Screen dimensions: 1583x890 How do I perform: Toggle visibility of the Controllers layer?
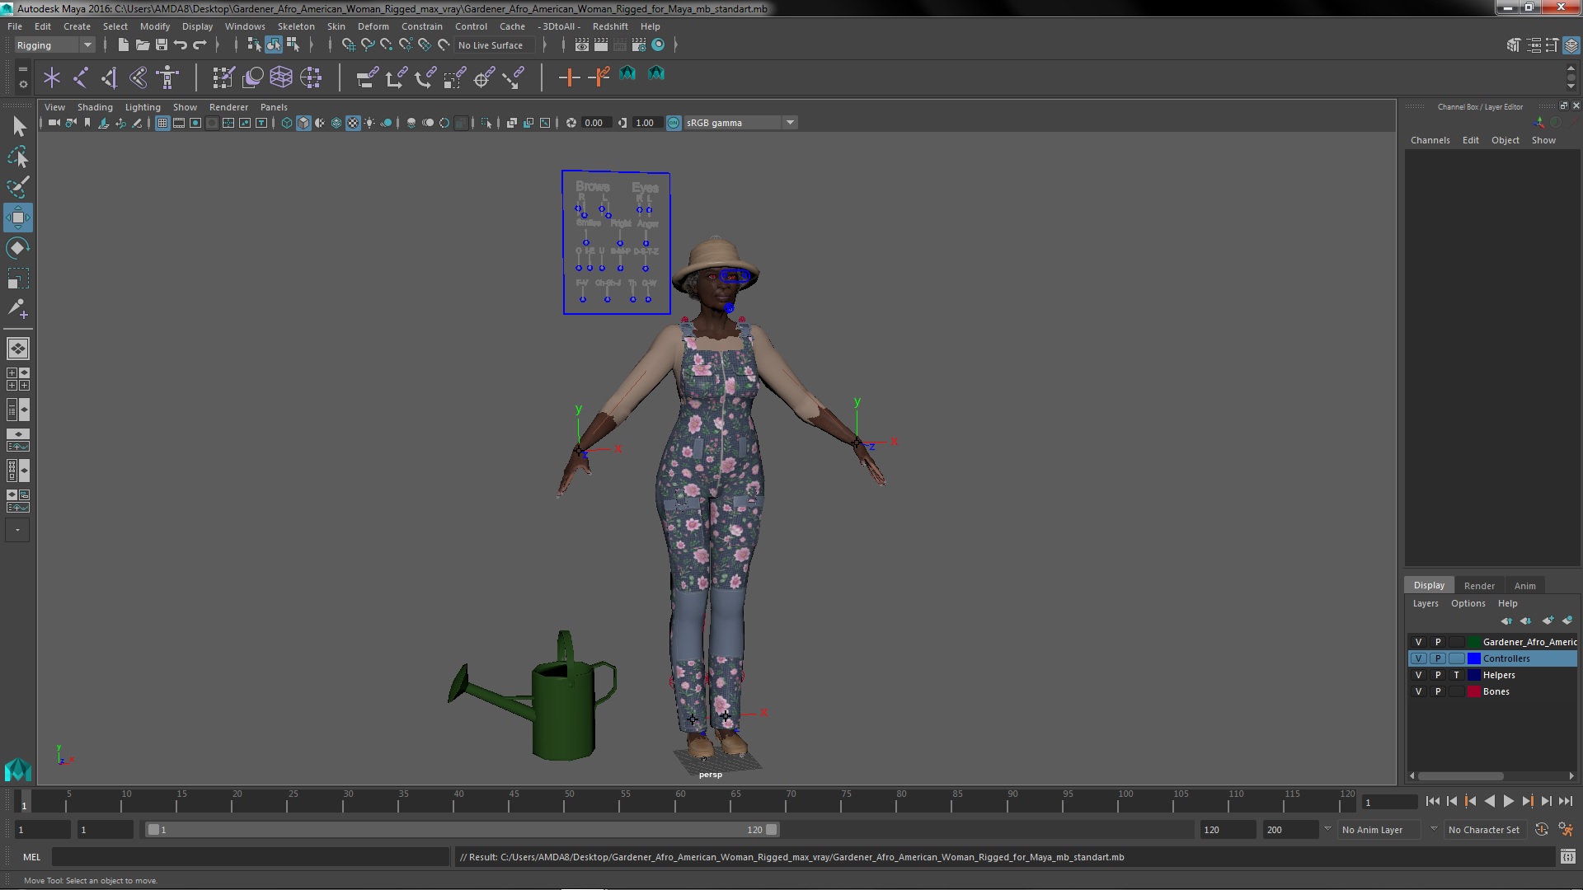(x=1418, y=658)
